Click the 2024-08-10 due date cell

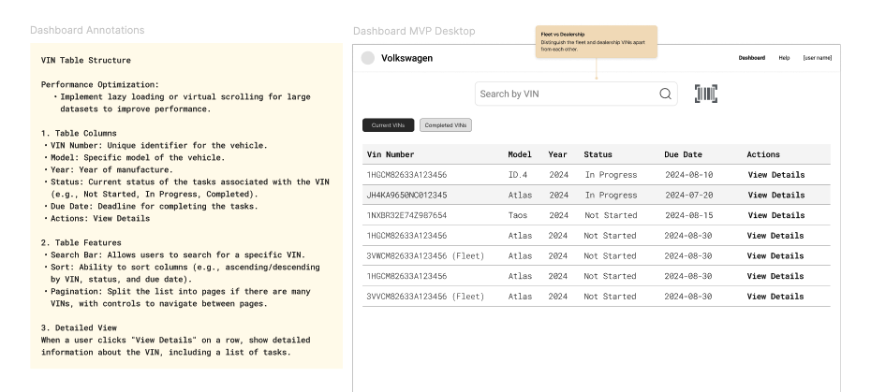click(688, 175)
